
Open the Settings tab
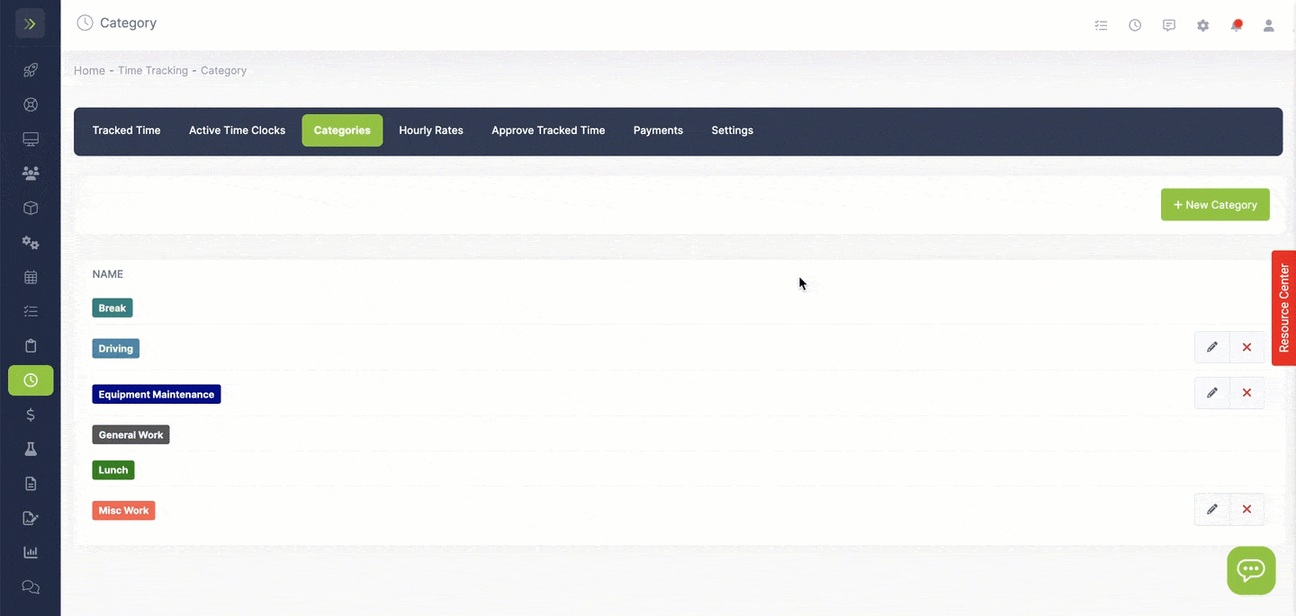coord(732,130)
